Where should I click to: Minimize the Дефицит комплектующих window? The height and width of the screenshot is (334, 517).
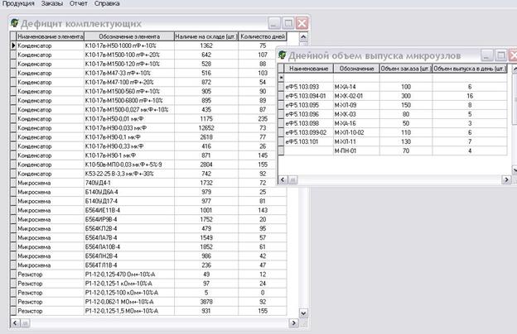point(273,24)
